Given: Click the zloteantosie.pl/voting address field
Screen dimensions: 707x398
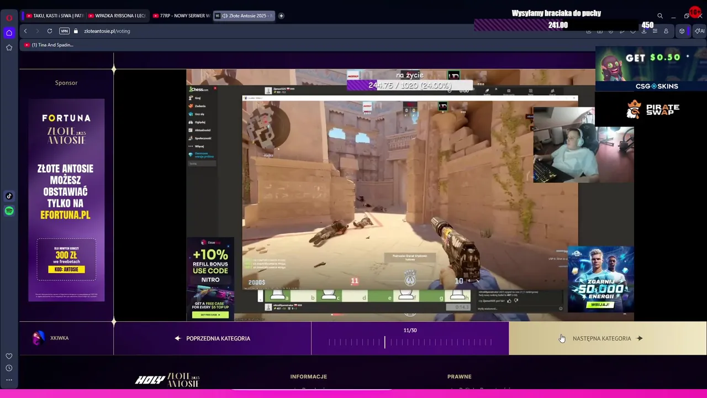Looking at the screenshot, I should (107, 31).
